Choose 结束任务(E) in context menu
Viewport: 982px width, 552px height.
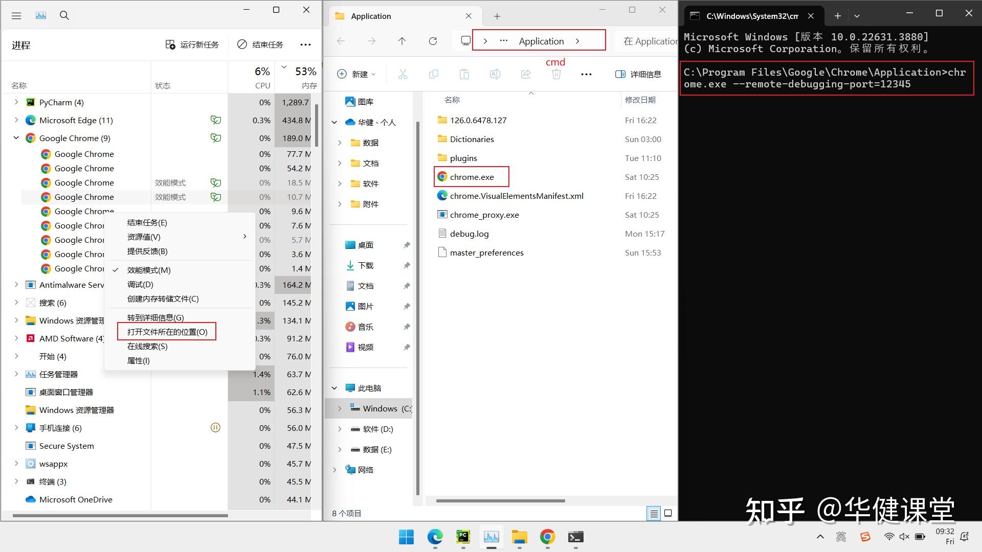point(147,223)
